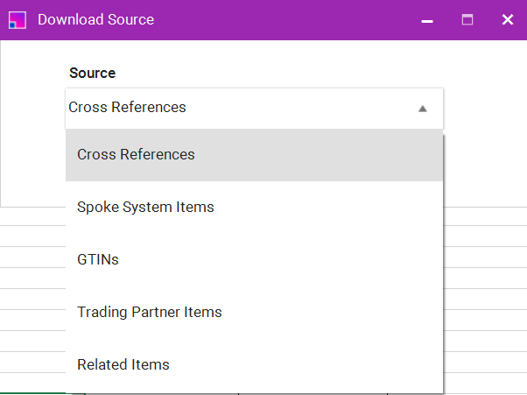The image size is (527, 395).
Task: Collapse the Source dropdown using its arrow
Action: pos(422,109)
